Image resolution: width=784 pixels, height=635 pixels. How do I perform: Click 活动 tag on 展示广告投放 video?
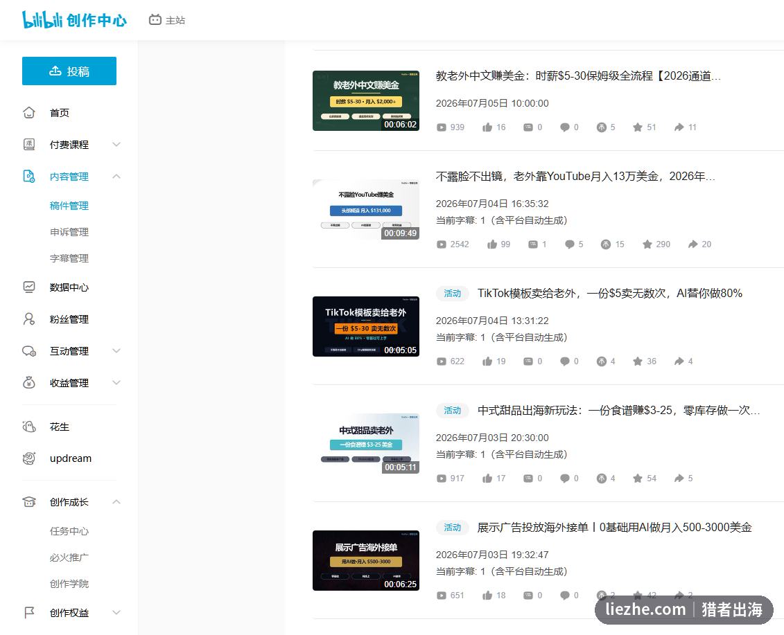pos(453,528)
